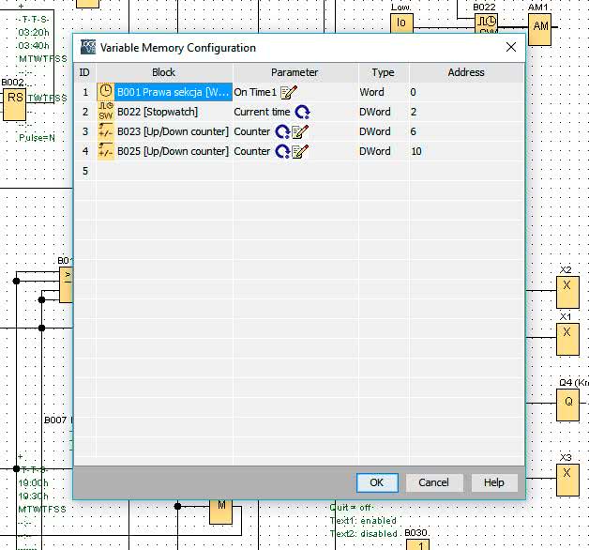Screen dimensions: 589x550
Task: Click the stopwatch block icon for B022
Action: tap(105, 112)
